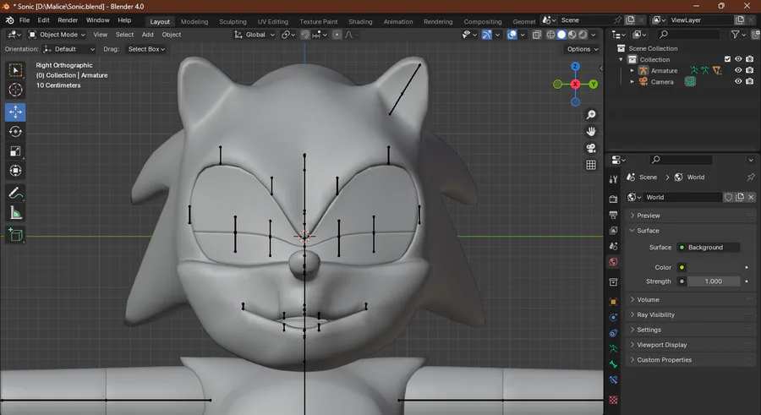The image size is (761, 415).
Task: Expand the Viewport Display panel
Action: coord(691,345)
